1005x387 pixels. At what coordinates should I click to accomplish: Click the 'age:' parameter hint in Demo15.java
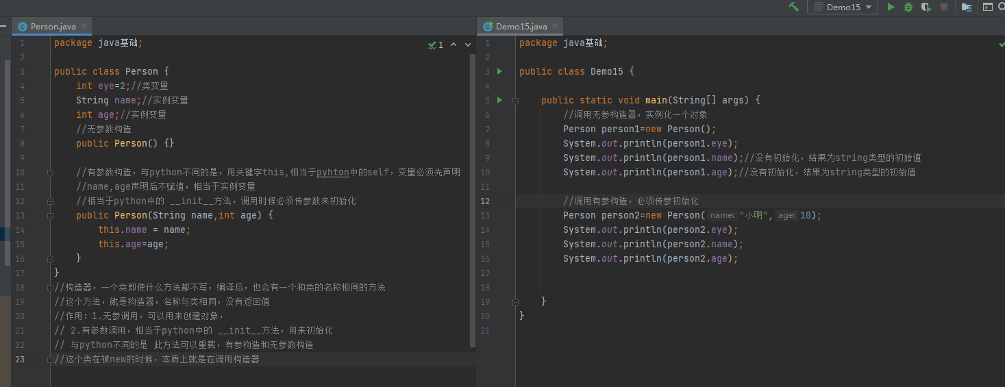point(786,216)
